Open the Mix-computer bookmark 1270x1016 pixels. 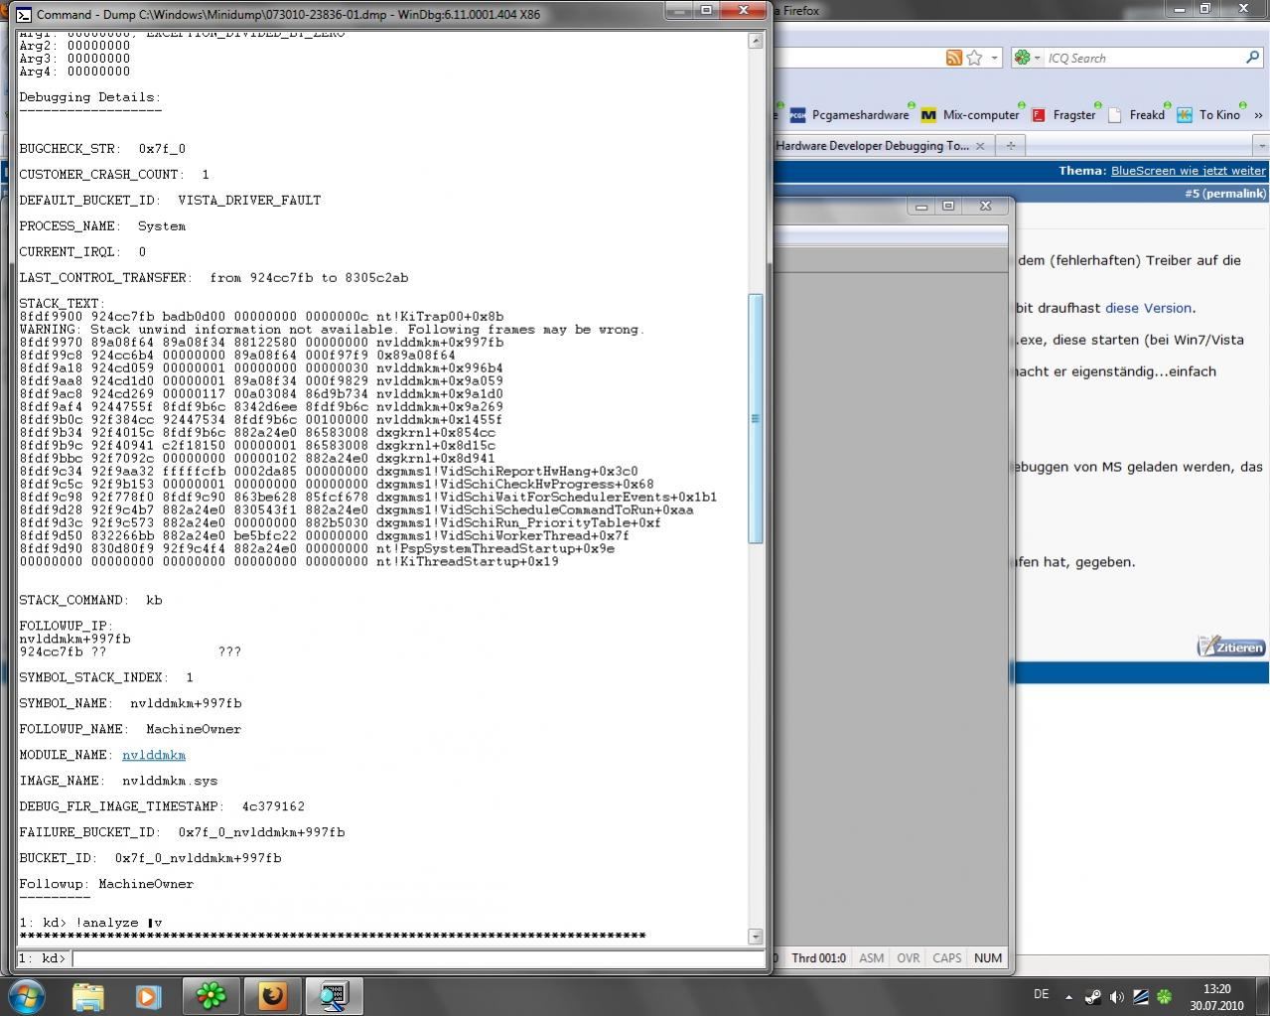pyautogui.click(x=970, y=114)
